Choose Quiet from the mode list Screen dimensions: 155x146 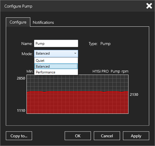click(x=56, y=61)
